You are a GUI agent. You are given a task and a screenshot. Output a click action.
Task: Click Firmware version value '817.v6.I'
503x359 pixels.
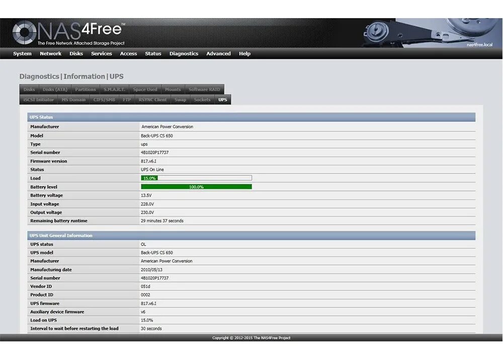[x=148, y=161]
